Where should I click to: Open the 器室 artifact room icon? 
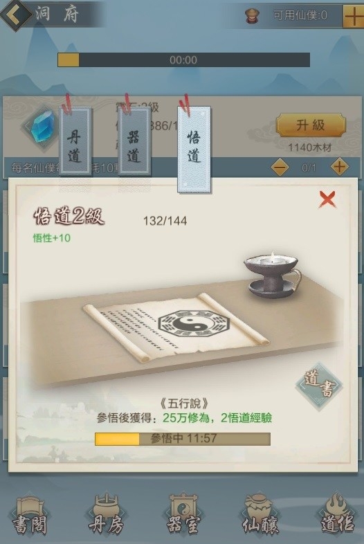pos(183,516)
